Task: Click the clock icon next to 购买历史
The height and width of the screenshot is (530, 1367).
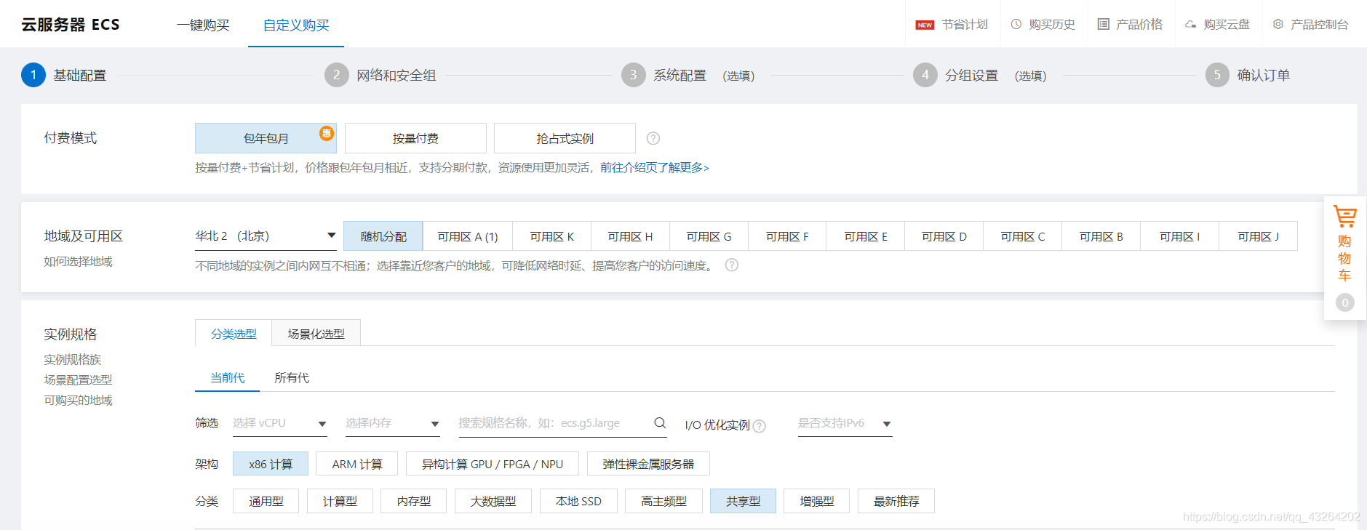Action: (x=1016, y=24)
